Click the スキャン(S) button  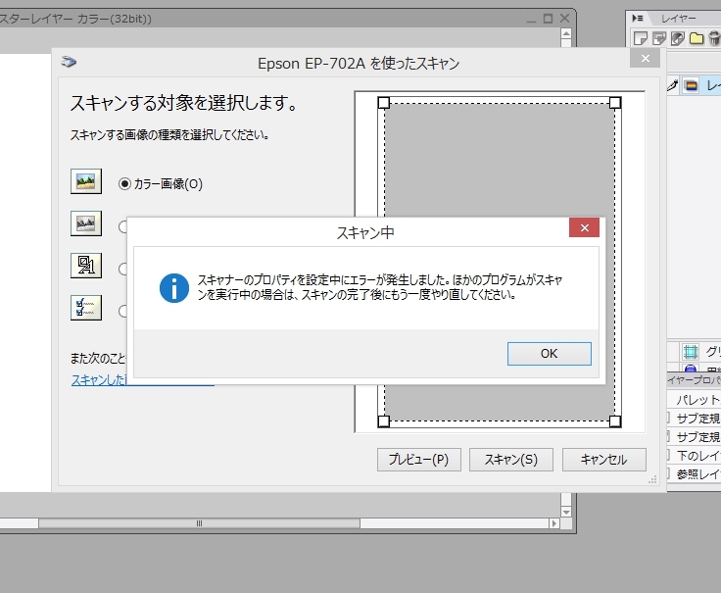point(510,459)
